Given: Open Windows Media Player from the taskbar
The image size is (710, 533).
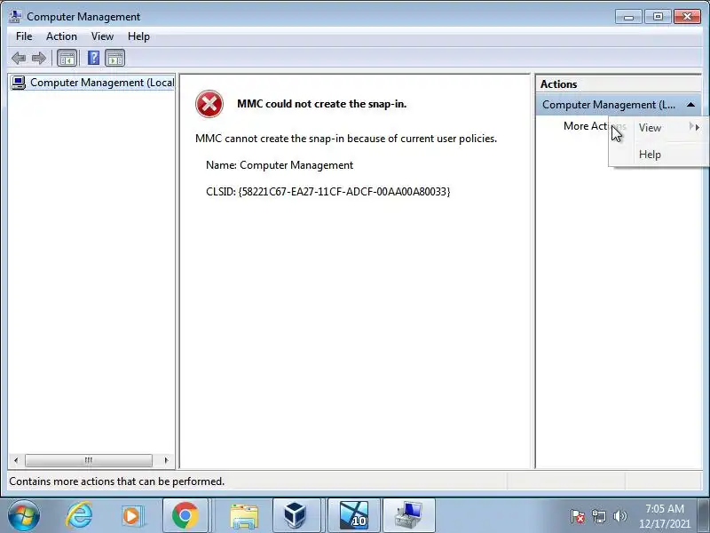Looking at the screenshot, I should click(x=132, y=516).
